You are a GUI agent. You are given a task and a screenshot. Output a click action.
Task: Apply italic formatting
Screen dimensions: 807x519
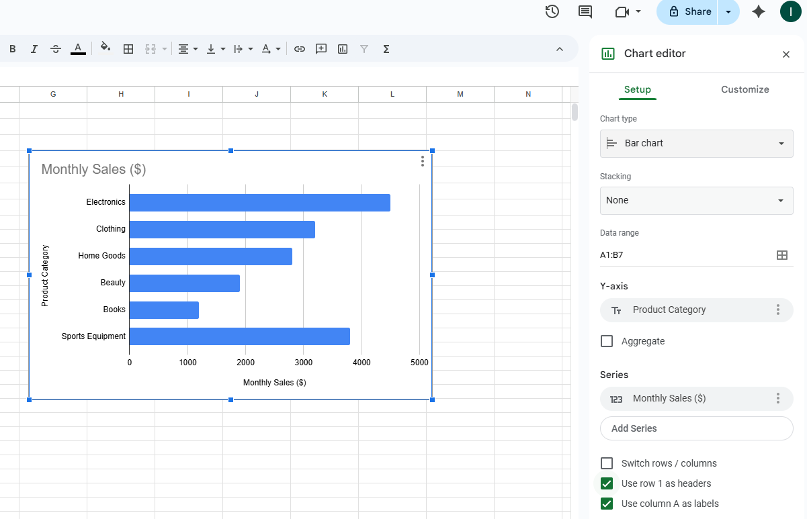point(34,49)
